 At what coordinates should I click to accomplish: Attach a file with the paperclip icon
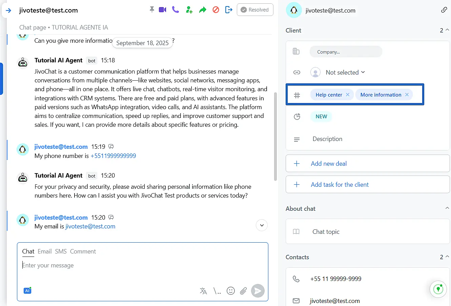(x=243, y=291)
